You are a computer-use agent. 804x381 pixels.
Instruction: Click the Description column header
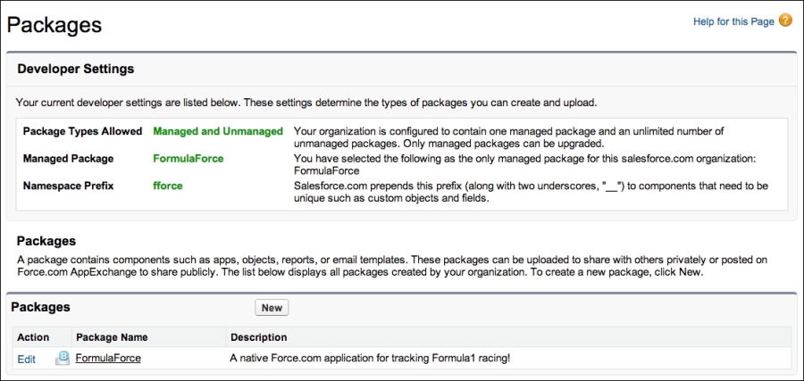259,337
